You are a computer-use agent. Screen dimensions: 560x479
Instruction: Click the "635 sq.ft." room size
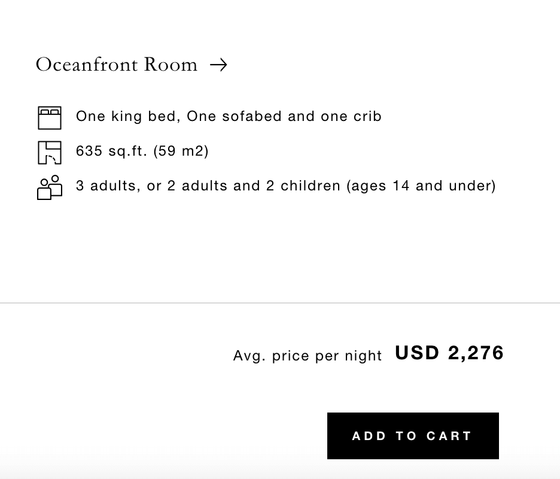point(112,151)
